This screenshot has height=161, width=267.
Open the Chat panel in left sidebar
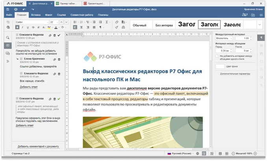pos(7,53)
